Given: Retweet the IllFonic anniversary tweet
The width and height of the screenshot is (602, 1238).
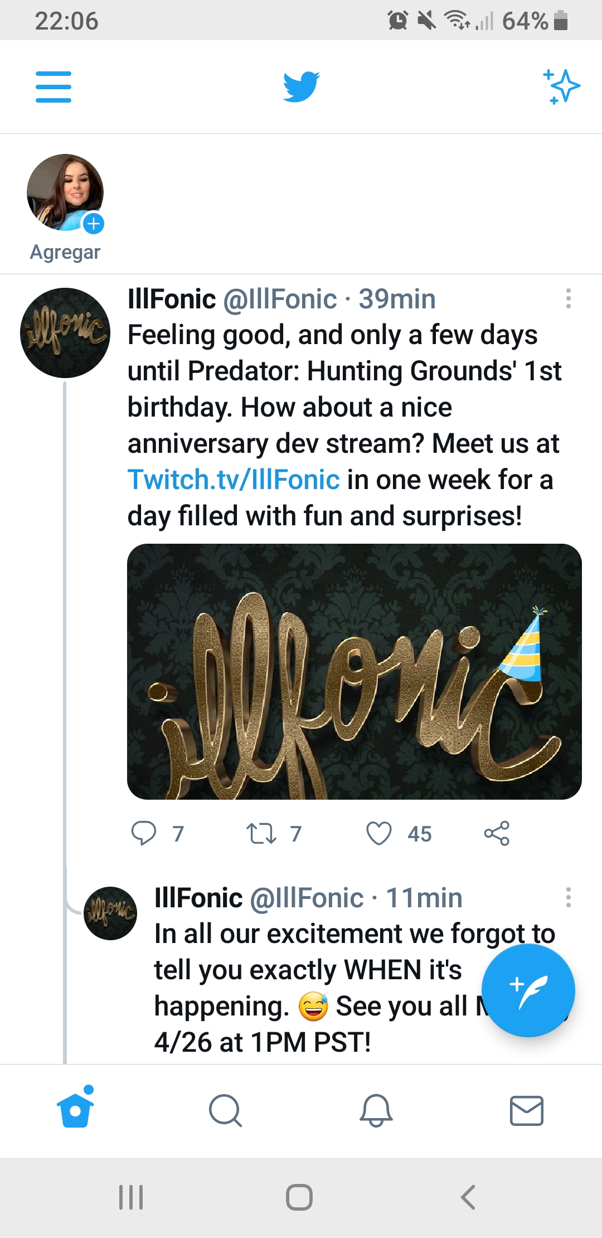Looking at the screenshot, I should (261, 833).
